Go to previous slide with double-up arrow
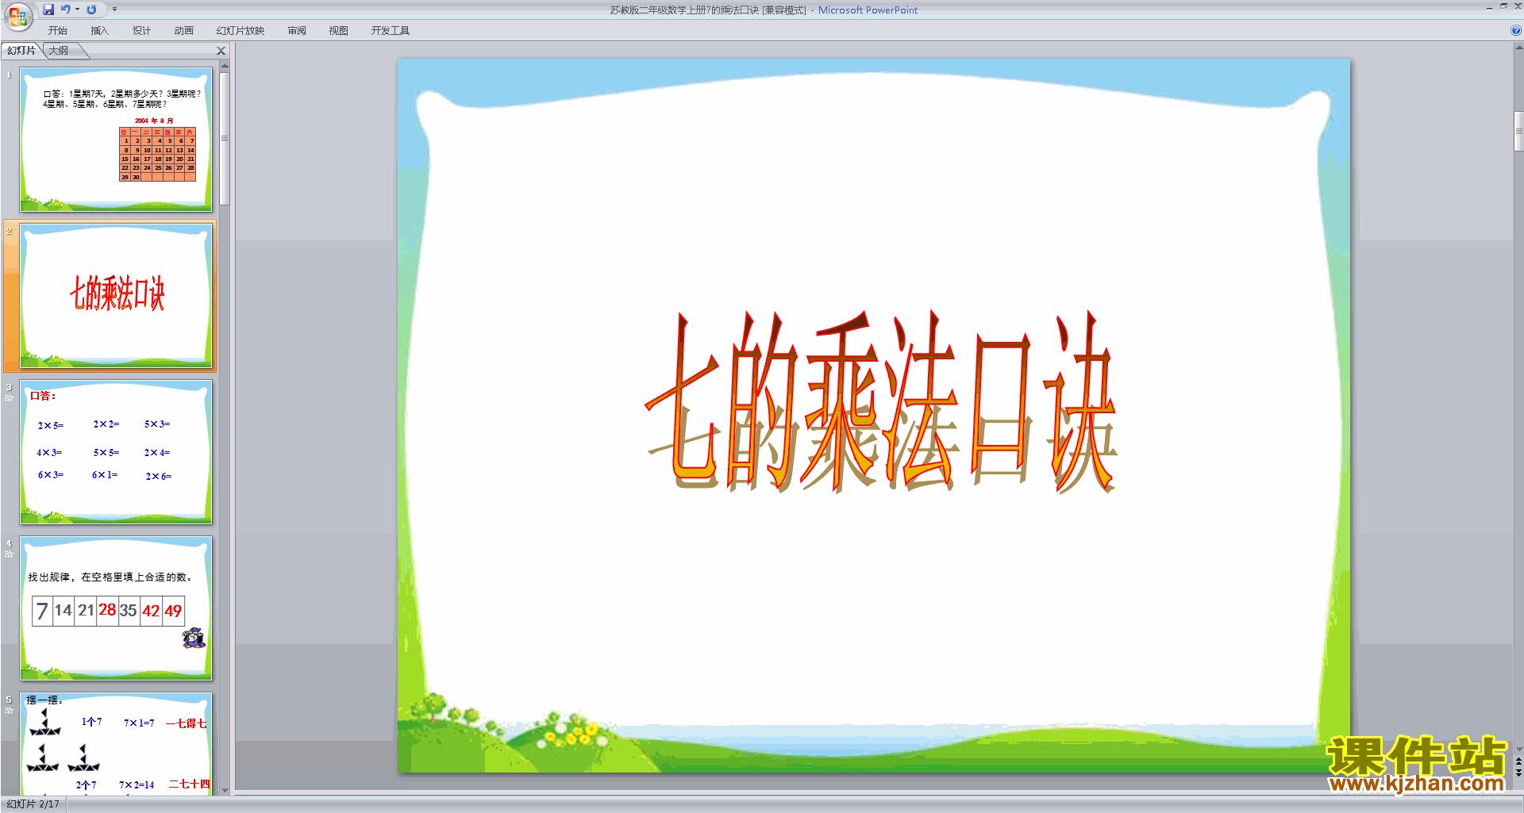This screenshot has height=813, width=1524. coord(1518,761)
